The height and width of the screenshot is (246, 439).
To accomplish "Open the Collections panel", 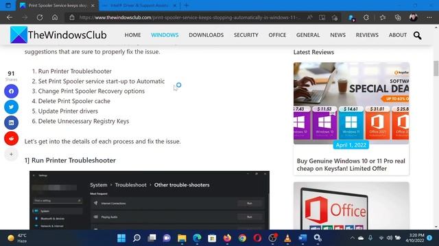I will click(x=398, y=18).
